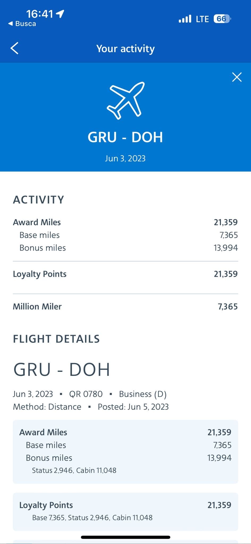Tap the Jun 3, 2023 banner date
Screen dimensions: 251x544
point(125,159)
